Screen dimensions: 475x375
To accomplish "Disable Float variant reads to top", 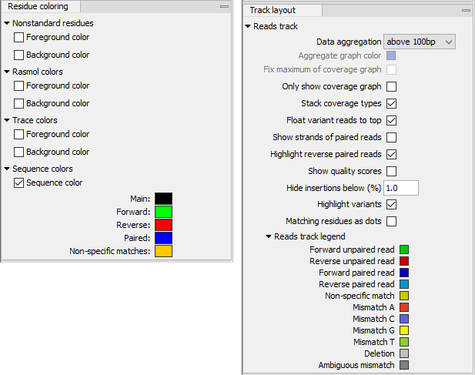I will pos(391,120).
